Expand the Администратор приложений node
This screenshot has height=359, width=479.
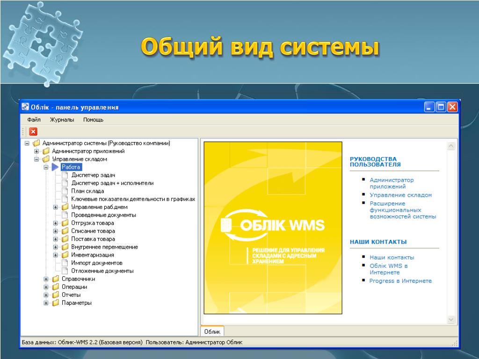tap(36, 151)
